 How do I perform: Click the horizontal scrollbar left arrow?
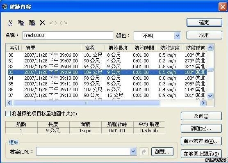point(9,103)
